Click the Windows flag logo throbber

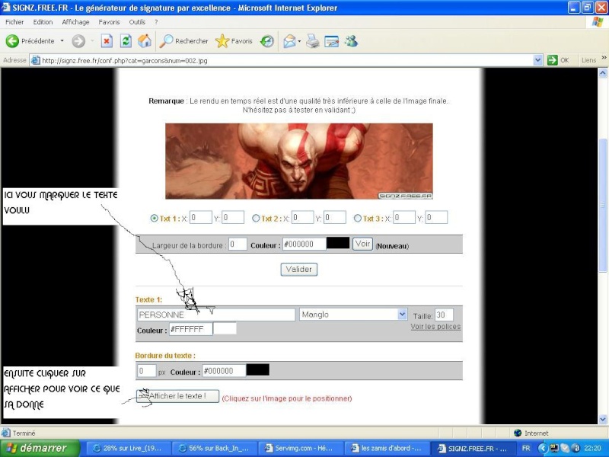[x=598, y=22]
